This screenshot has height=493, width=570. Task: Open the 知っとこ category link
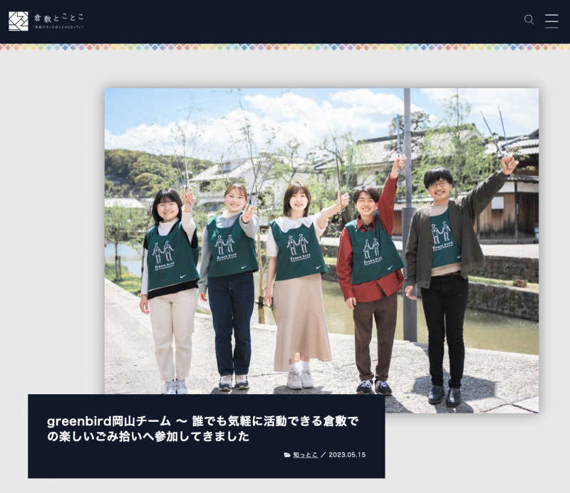[306, 455]
